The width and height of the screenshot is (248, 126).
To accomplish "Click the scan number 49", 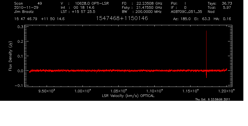I will (x=40, y=3).
